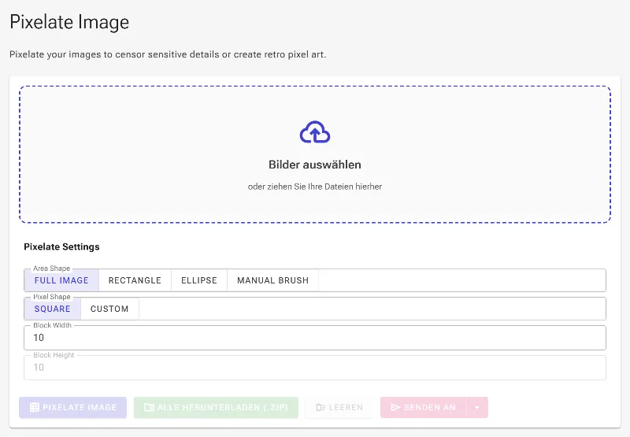This screenshot has width=630, height=437.
Task: Pick Manual Brush area shape
Action: pyautogui.click(x=272, y=280)
